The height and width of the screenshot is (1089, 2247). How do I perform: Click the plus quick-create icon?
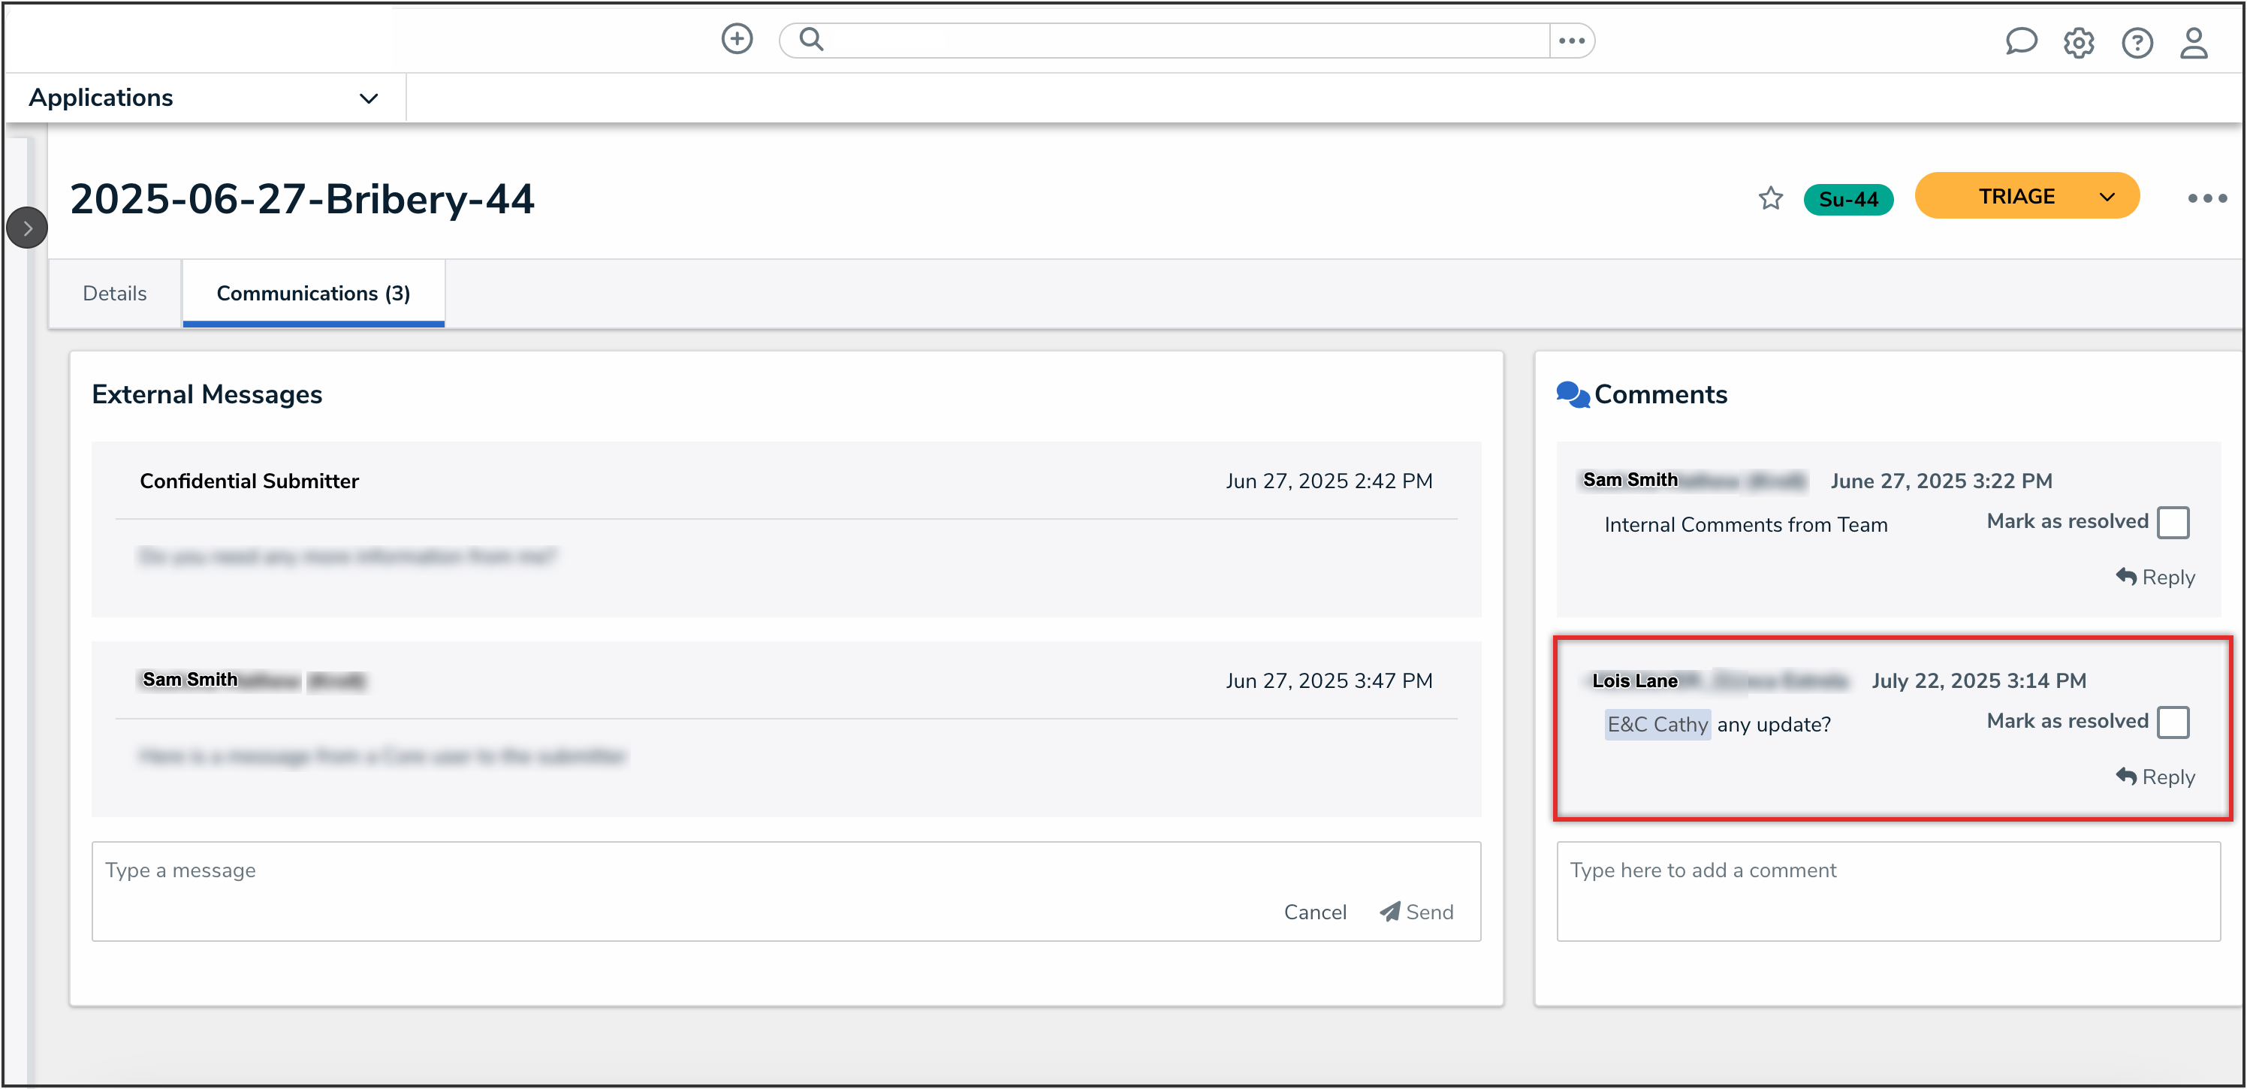click(736, 39)
